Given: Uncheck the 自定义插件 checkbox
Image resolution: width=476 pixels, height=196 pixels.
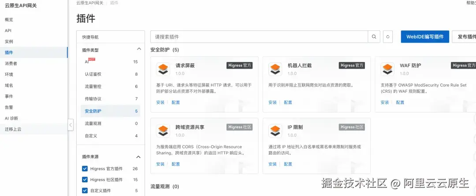Looking at the screenshot, I should [x=85, y=191].
